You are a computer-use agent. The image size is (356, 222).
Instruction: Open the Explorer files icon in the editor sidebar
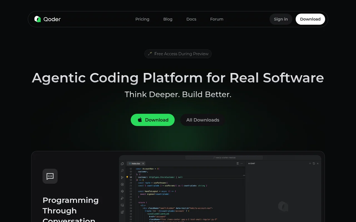[x=122, y=164]
